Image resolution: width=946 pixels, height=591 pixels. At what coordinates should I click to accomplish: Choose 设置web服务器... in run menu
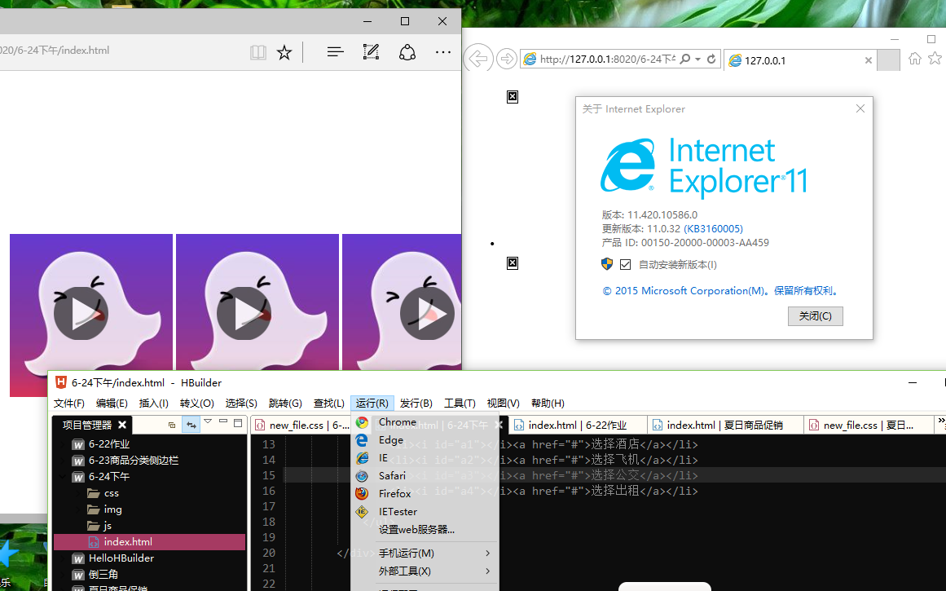(x=425, y=529)
